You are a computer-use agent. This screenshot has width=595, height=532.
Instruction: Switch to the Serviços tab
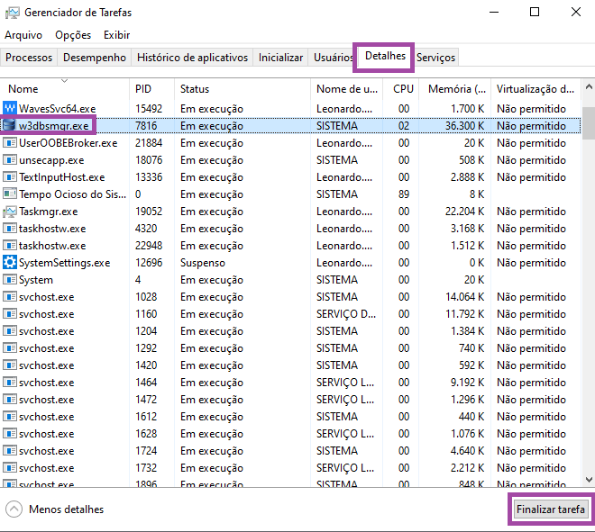coord(435,58)
